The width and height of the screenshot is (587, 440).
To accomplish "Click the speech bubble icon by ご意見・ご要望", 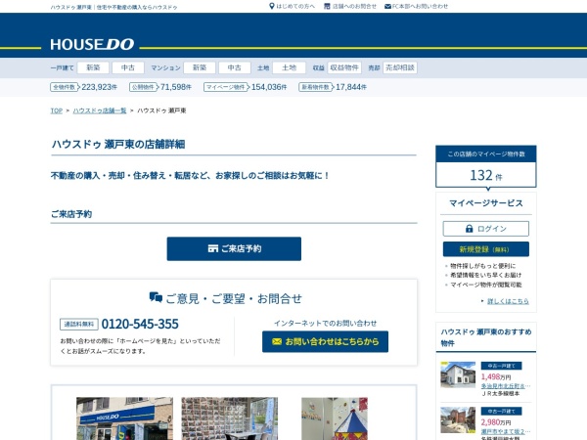I will tap(156, 297).
